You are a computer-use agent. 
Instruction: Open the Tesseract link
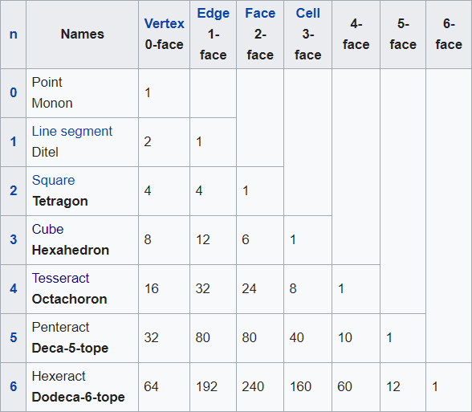[x=60, y=278]
